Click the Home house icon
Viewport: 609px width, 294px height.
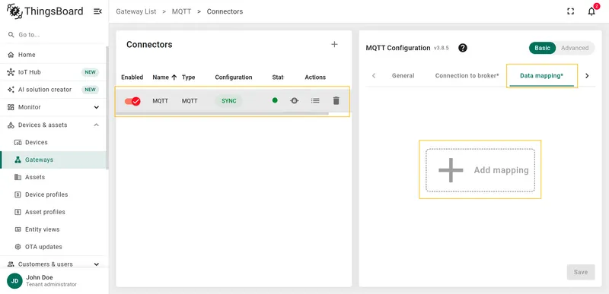tap(11, 55)
